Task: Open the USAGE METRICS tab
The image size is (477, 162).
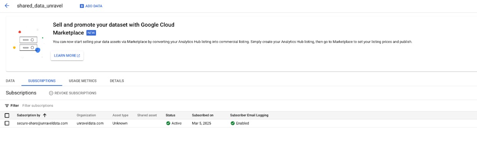Action: pyautogui.click(x=83, y=81)
